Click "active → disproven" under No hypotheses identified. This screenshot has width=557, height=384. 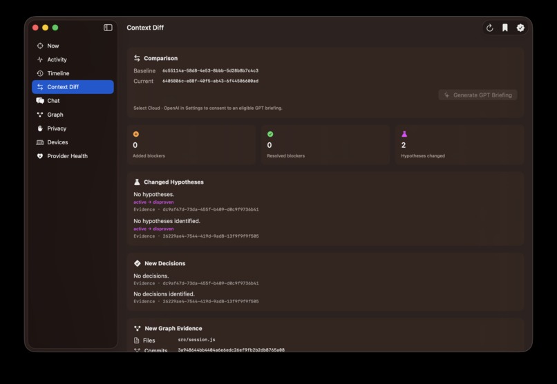pyautogui.click(x=153, y=229)
